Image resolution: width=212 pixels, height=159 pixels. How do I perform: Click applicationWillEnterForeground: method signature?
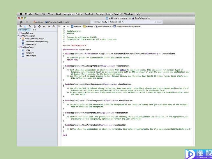pos(98,100)
